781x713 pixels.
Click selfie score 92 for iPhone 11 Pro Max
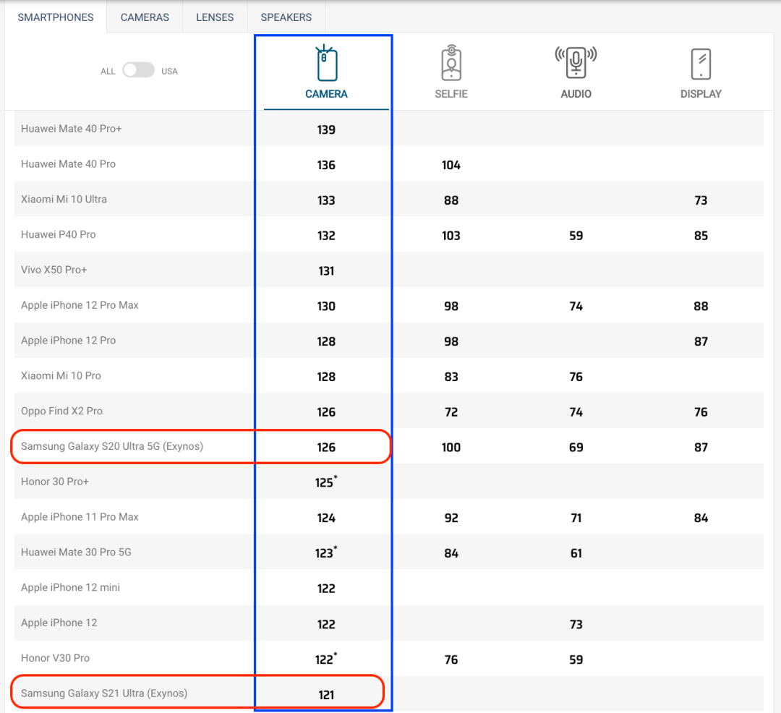451,518
